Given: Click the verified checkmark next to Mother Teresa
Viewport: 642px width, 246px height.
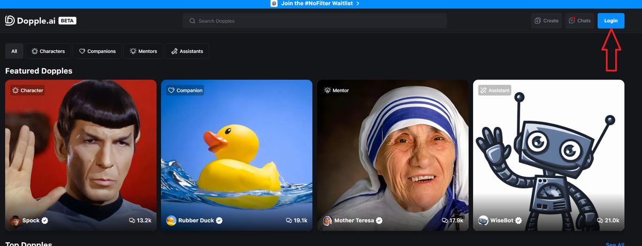Looking at the screenshot, I should coord(379,220).
